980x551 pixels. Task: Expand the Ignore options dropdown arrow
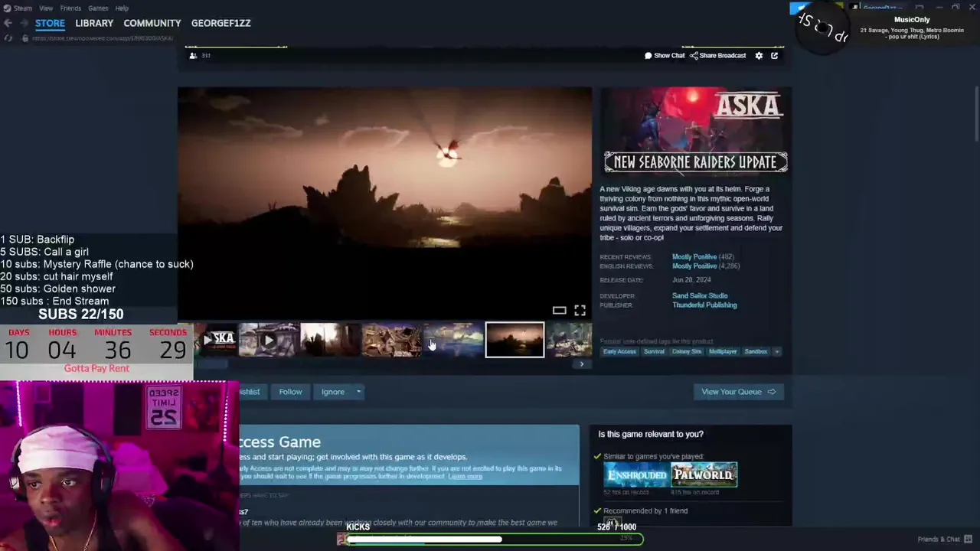tap(358, 392)
